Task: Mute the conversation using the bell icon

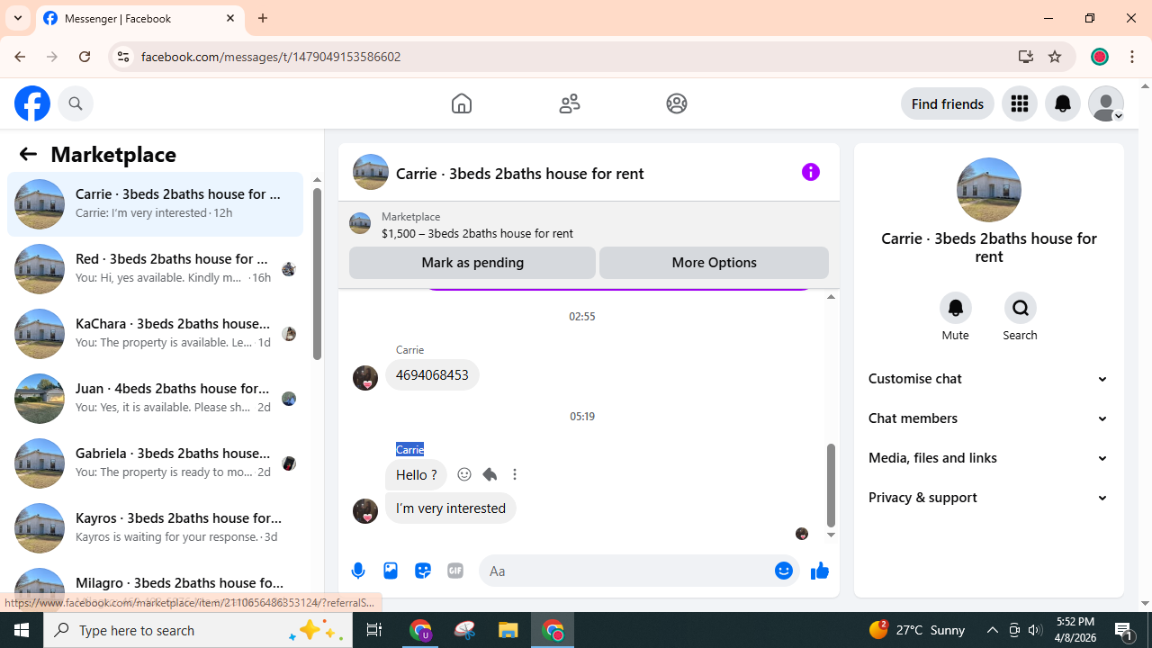Action: (956, 308)
